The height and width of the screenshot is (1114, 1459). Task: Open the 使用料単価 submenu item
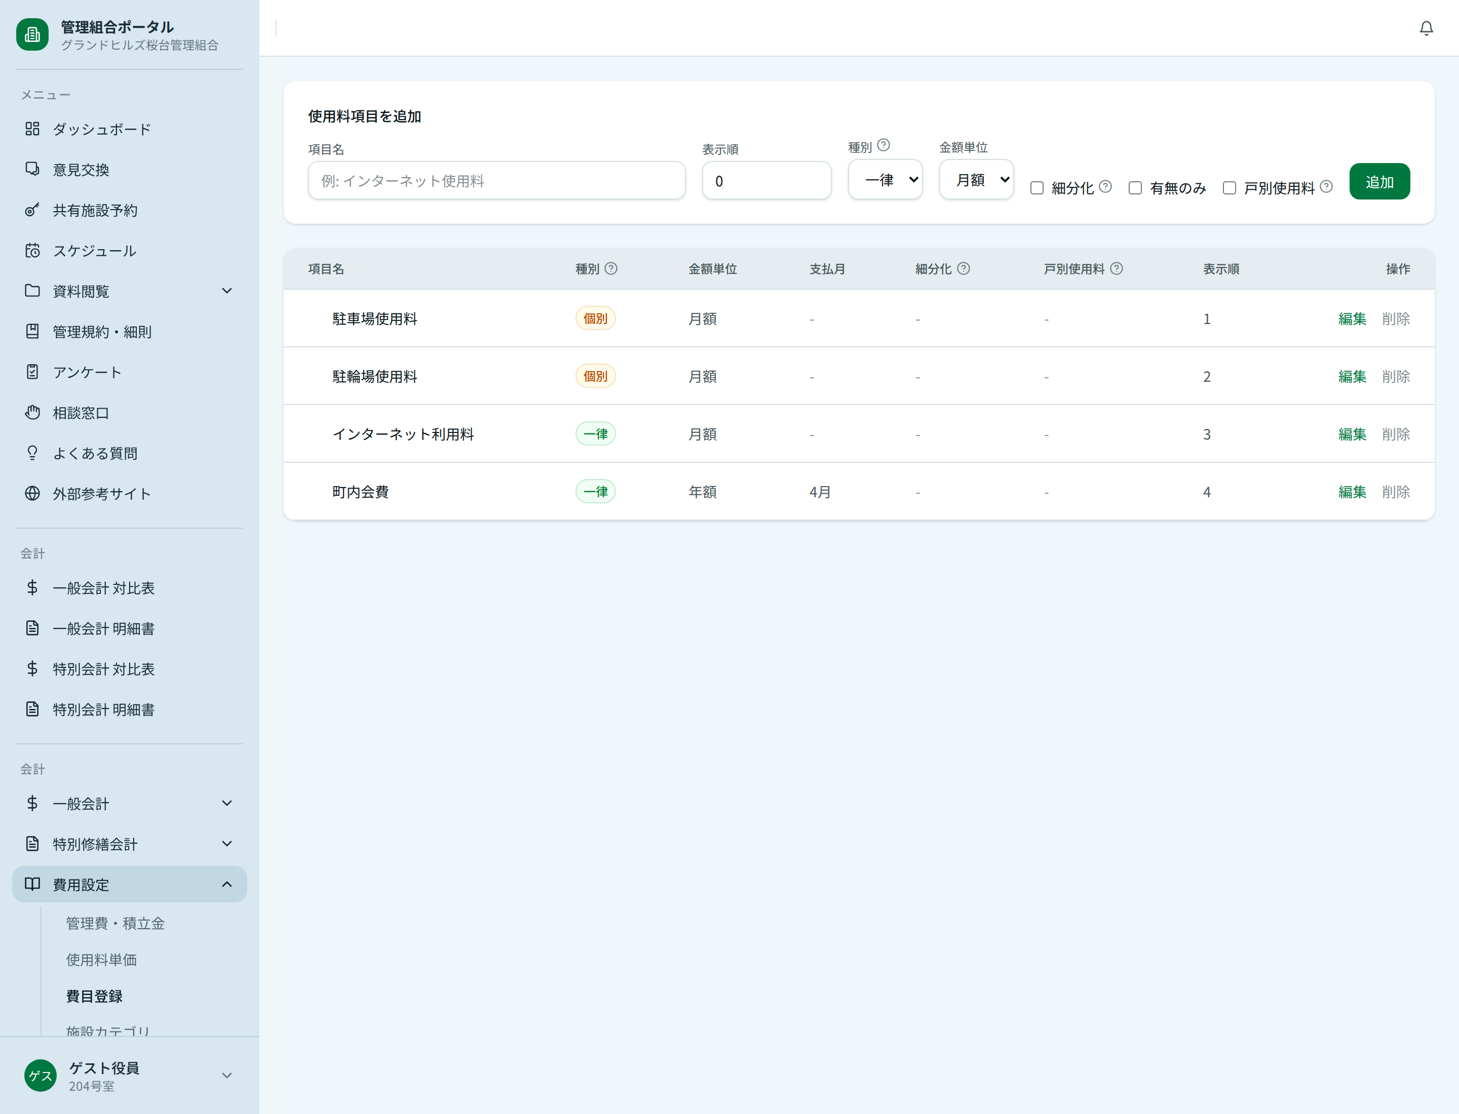point(101,960)
